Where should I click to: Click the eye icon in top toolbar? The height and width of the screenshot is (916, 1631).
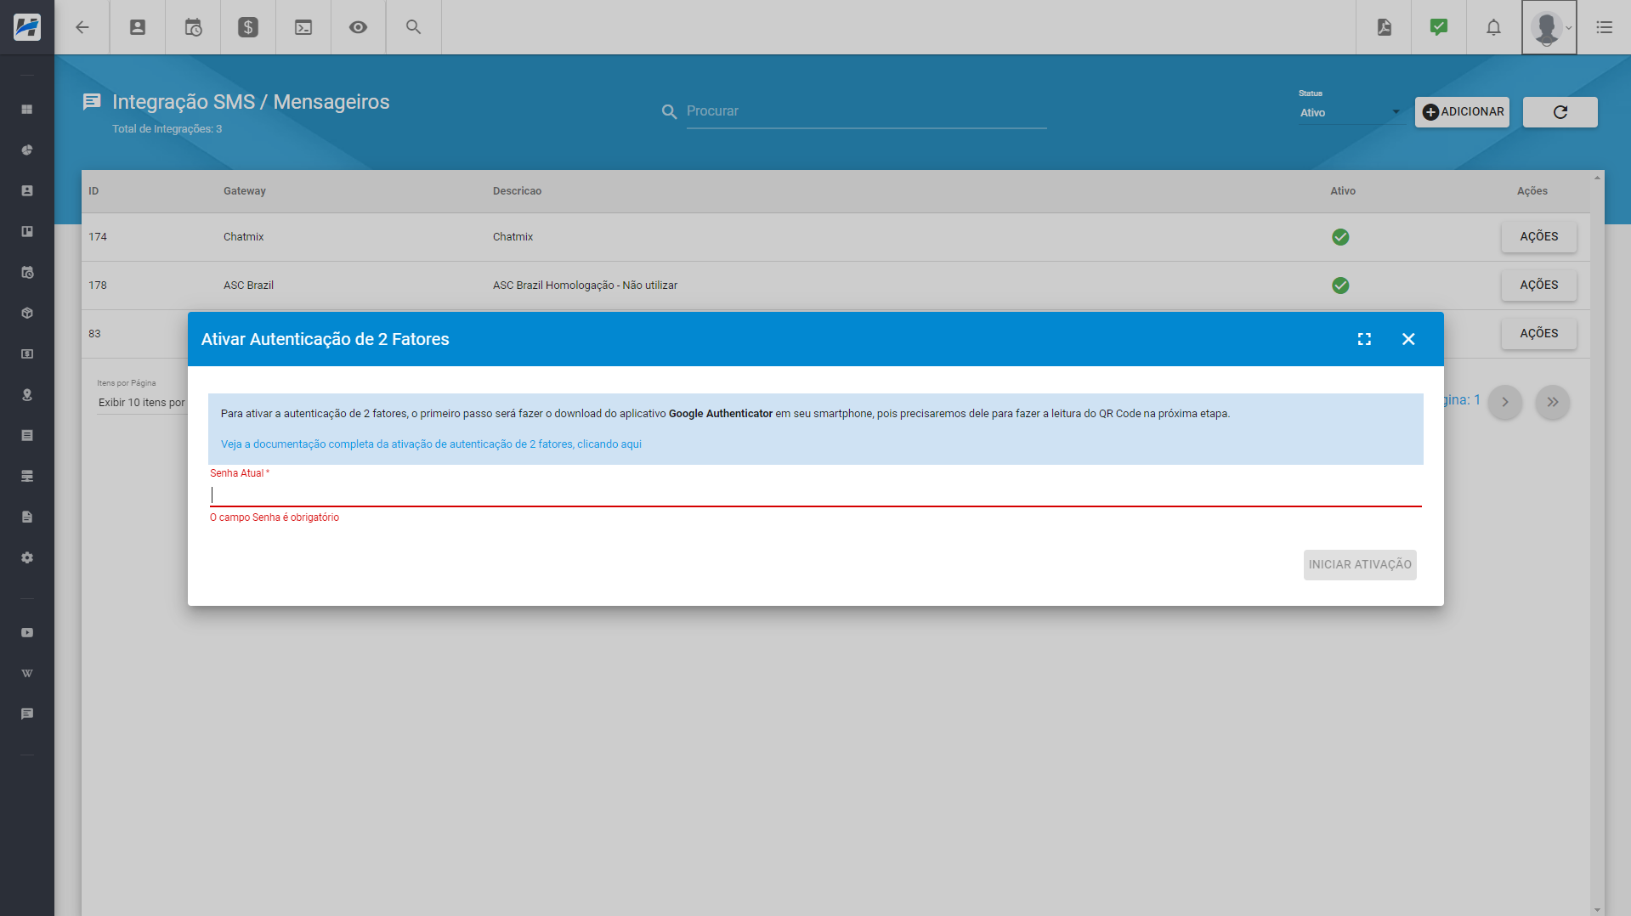tap(359, 27)
